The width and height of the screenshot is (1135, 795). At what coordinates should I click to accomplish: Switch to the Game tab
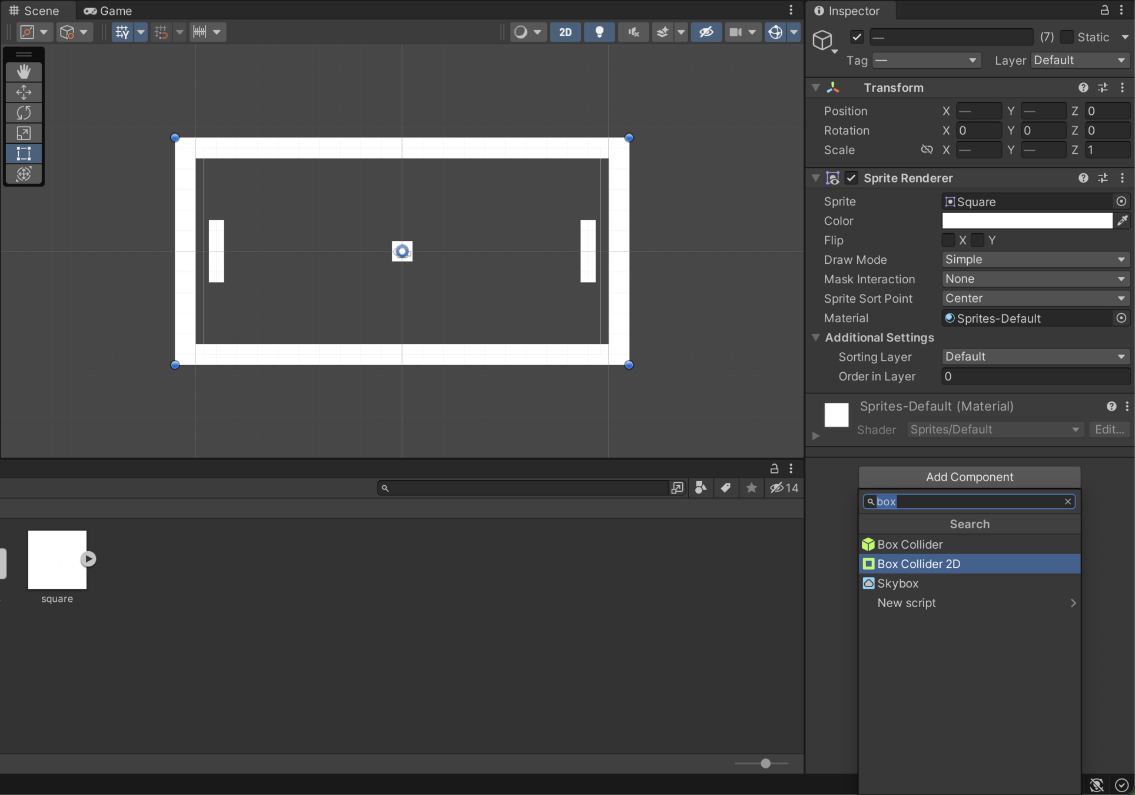click(108, 11)
